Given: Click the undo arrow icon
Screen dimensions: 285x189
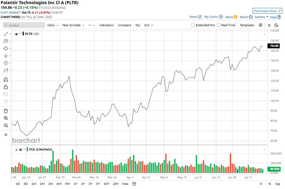Looking at the screenshot, I should coord(6,94).
